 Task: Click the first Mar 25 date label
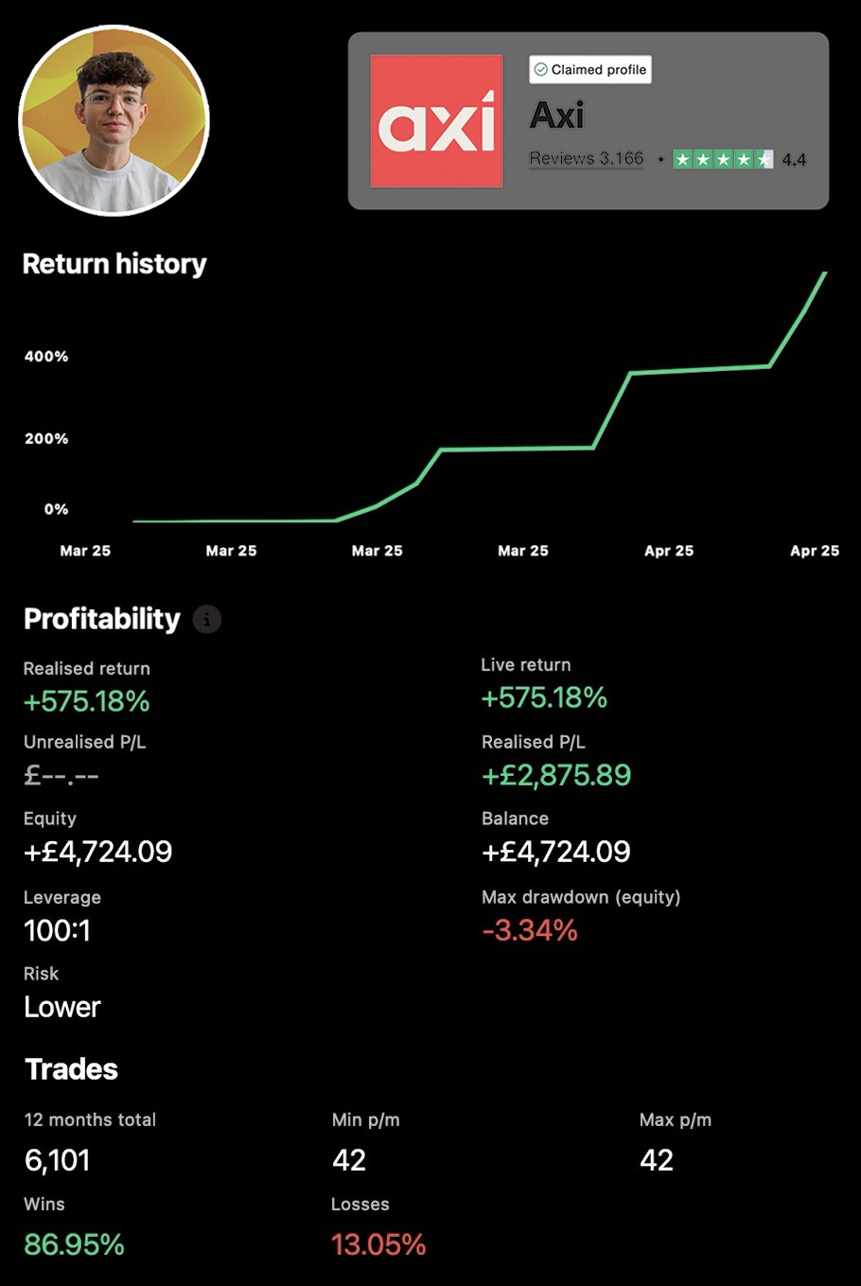[85, 551]
